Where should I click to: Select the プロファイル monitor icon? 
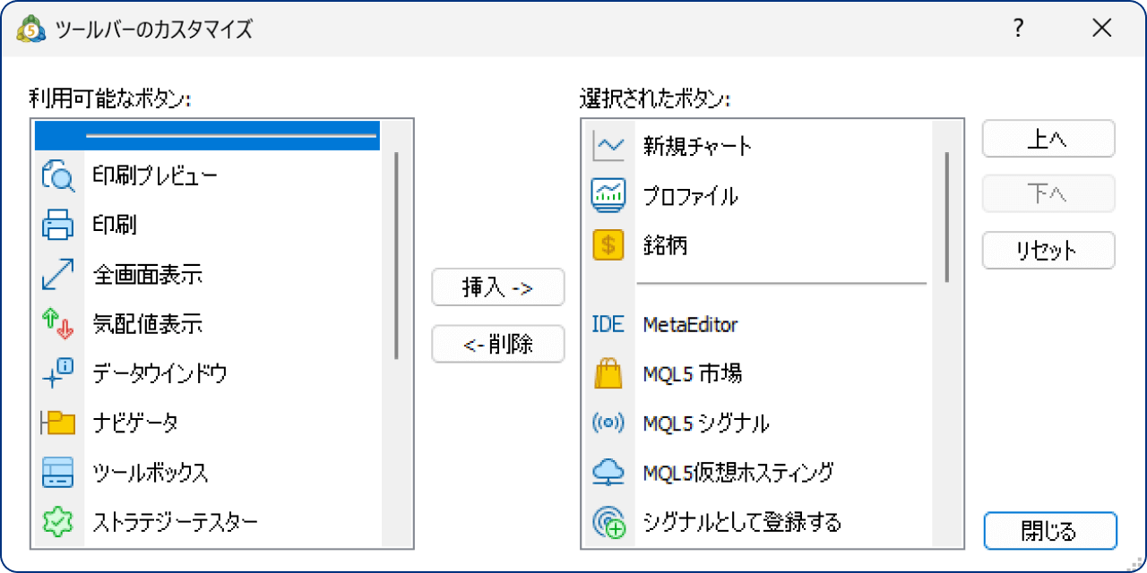pos(607,195)
